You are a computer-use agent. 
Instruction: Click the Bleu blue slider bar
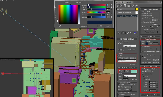click(96, 9)
